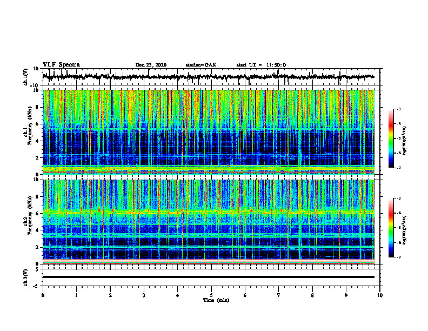The height and width of the screenshot is (331, 428).
Task: Click inside the ch.1 spectrogram panel
Action: tap(209, 132)
